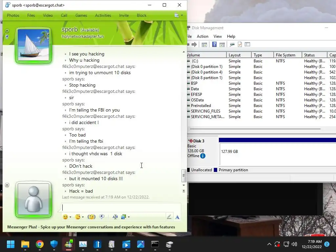Show hidden icons in the system tray

point(269,244)
